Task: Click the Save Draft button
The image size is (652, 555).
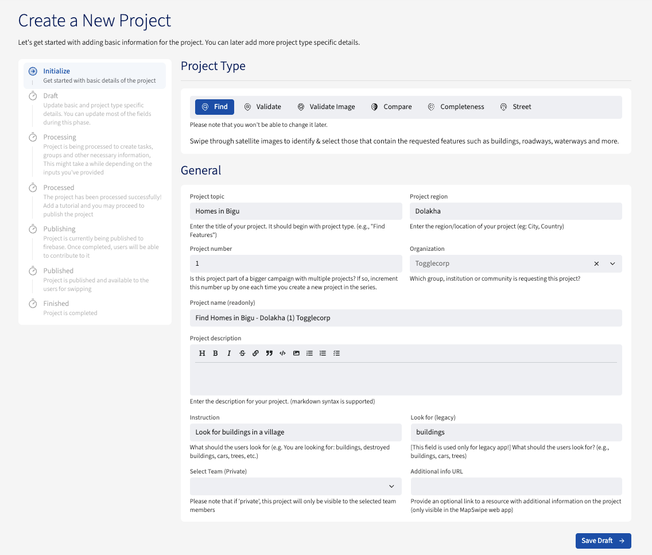Action: click(x=603, y=541)
